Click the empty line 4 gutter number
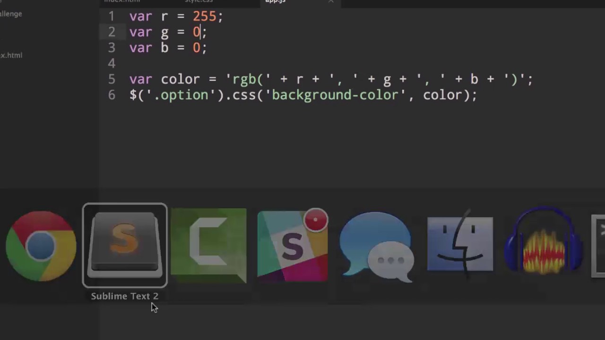605x340 pixels. [112, 63]
